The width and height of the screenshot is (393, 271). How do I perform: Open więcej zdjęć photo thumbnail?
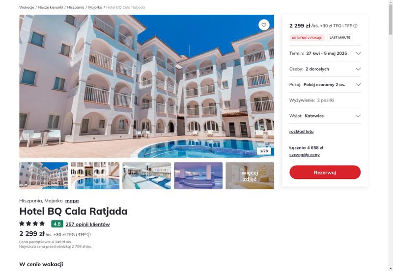click(250, 176)
